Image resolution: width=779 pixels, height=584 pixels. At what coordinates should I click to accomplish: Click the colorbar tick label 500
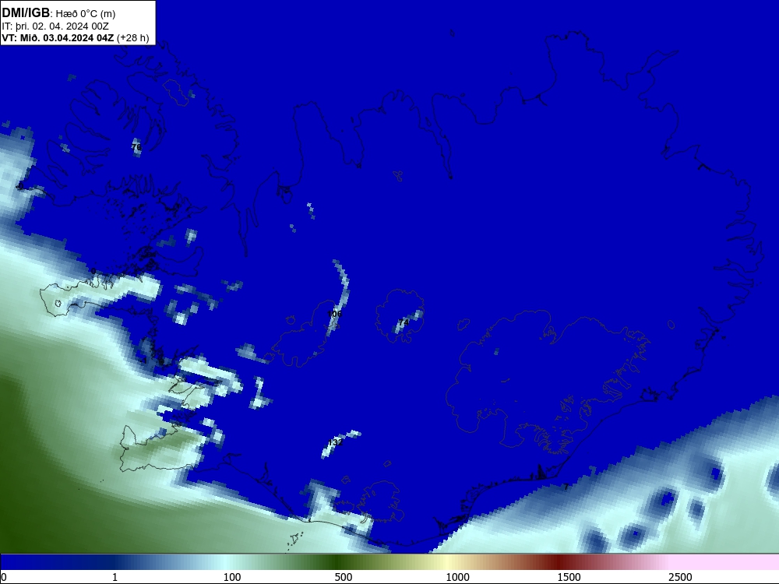344,577
